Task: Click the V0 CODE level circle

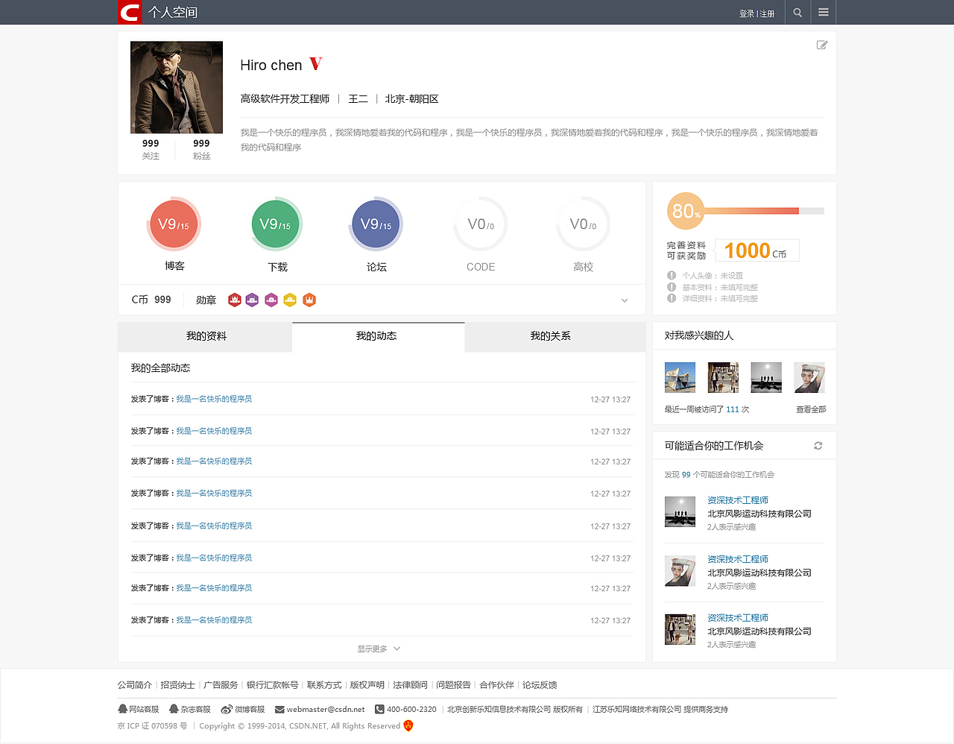Action: [x=480, y=224]
